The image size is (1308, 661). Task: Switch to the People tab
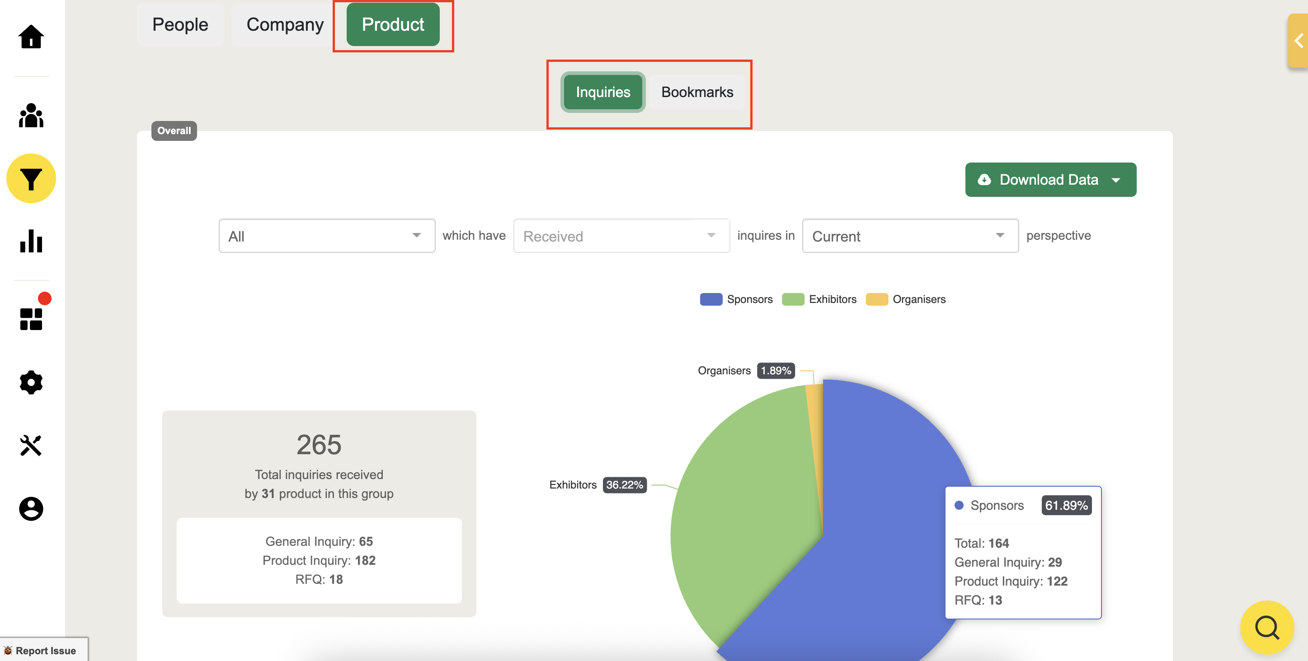[180, 24]
